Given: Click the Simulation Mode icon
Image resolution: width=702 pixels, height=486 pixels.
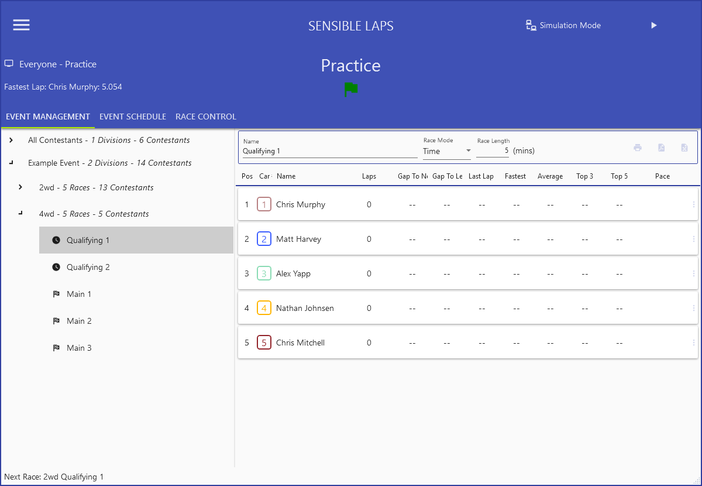Looking at the screenshot, I should click(x=531, y=25).
